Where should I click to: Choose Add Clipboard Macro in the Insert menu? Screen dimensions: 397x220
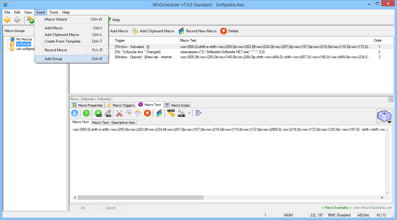click(71, 35)
